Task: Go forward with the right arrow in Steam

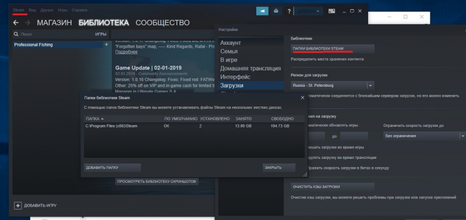Action: pyautogui.click(x=27, y=23)
